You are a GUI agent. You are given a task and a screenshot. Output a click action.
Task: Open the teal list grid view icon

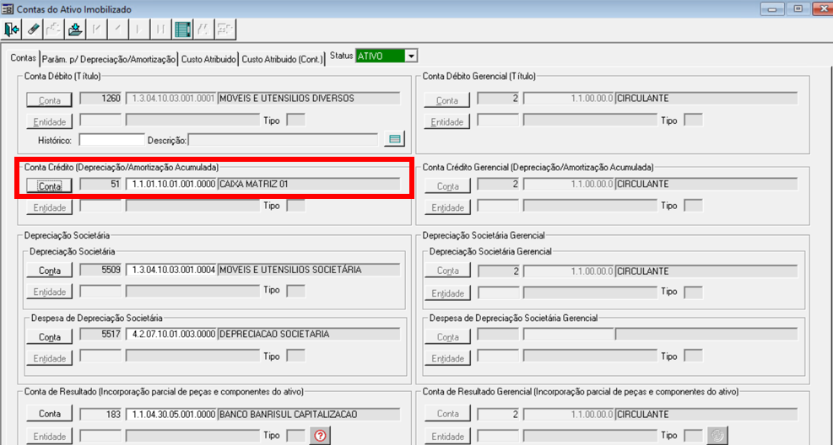click(182, 29)
